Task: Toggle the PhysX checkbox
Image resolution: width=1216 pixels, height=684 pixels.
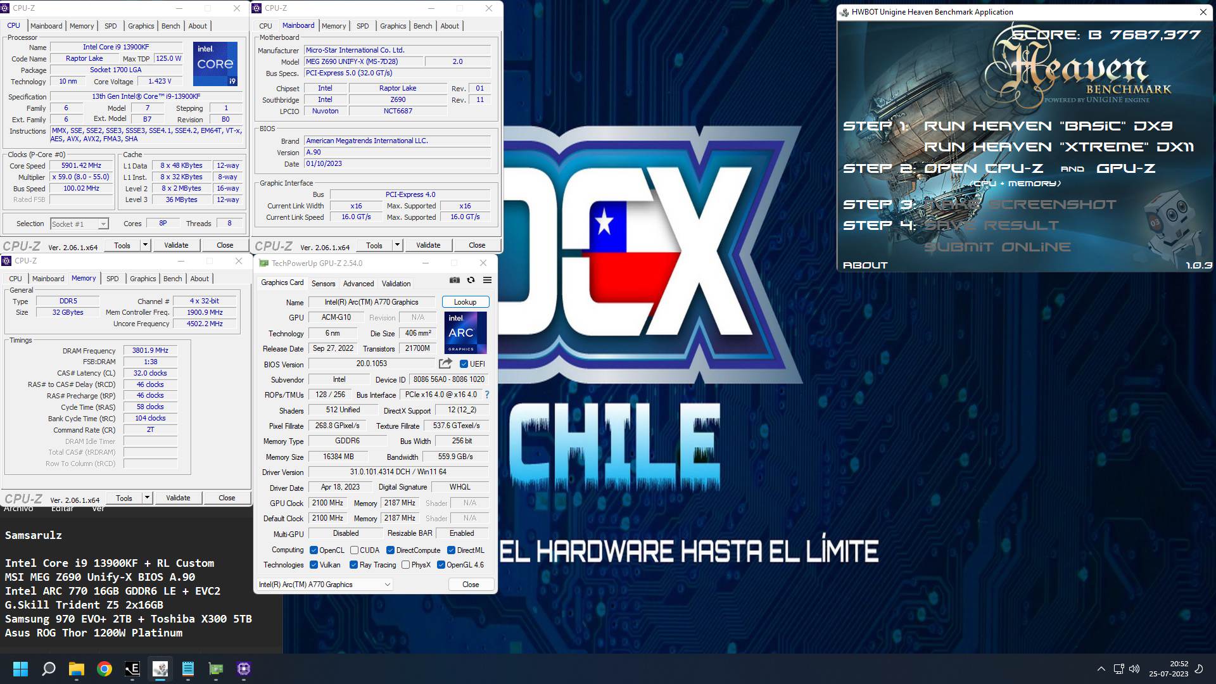Action: click(x=405, y=565)
